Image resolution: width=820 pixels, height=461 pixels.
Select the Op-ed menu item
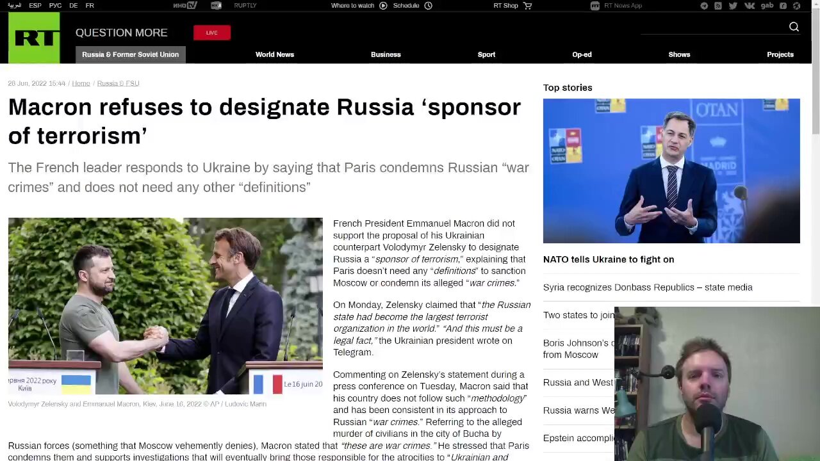click(582, 54)
